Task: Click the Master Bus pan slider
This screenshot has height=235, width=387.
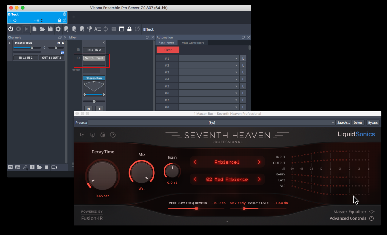Action: click(56, 48)
